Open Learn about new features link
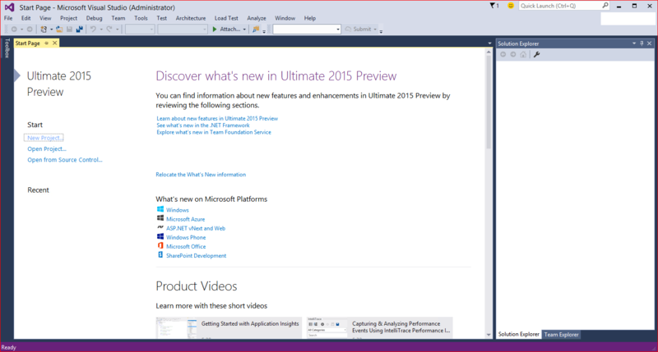Screen dimensions: 658x352 click(217, 118)
